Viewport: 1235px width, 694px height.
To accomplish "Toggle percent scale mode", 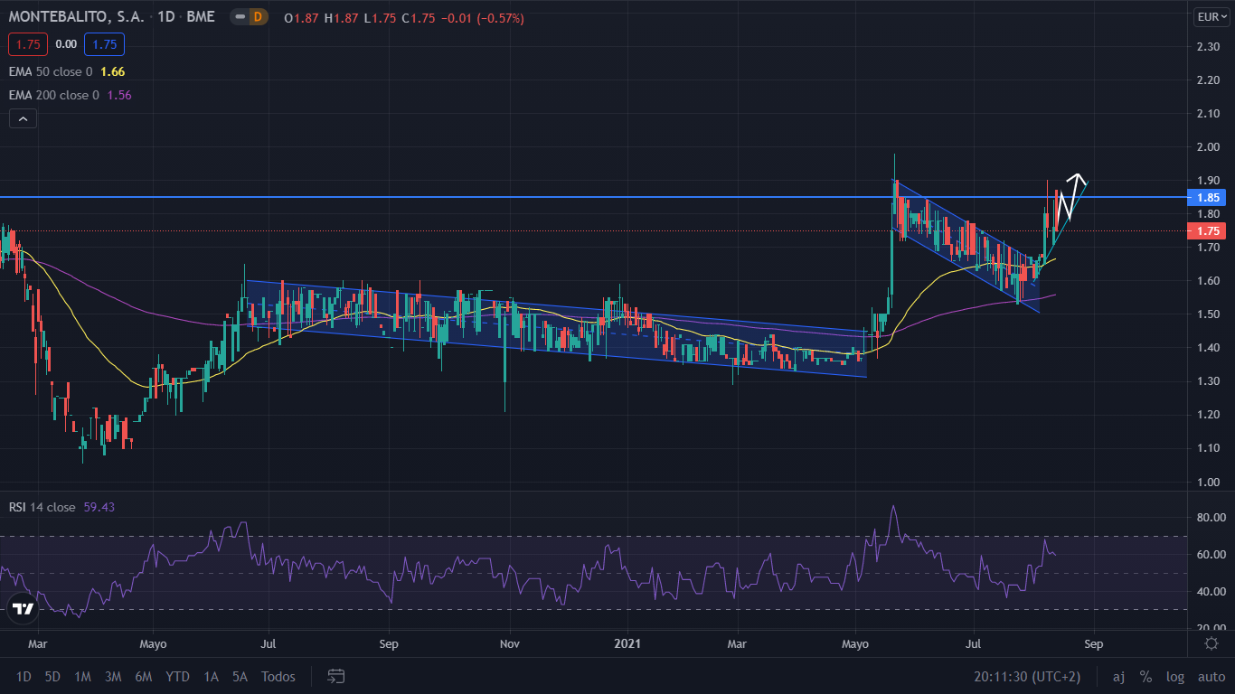I will click(x=1145, y=677).
